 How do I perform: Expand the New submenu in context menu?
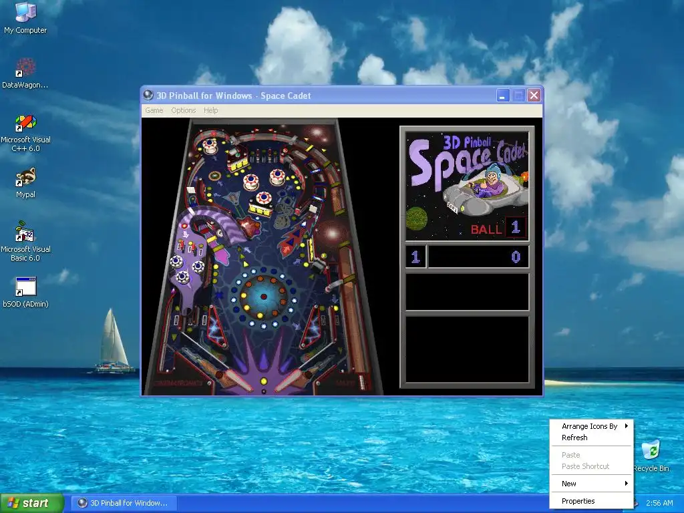coord(592,484)
